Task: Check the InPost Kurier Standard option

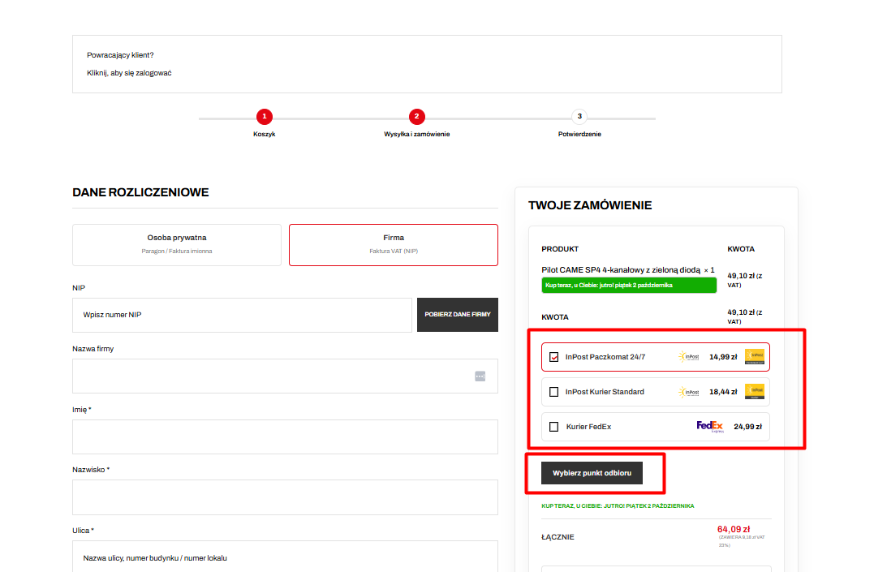Action: pos(553,392)
